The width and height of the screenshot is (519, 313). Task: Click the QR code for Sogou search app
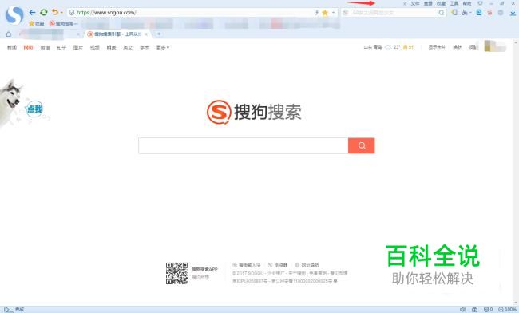[x=176, y=273]
